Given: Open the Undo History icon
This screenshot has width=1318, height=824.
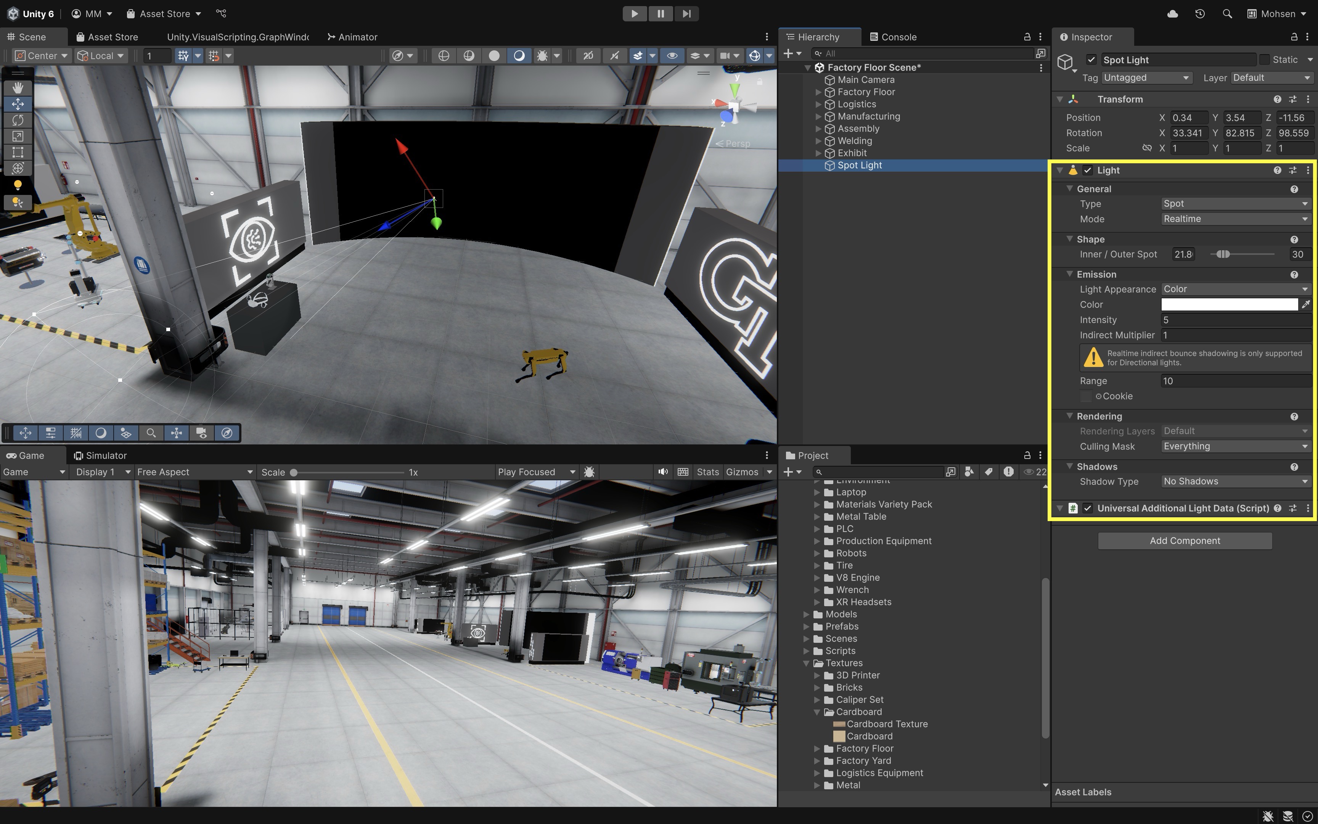Looking at the screenshot, I should [1200, 14].
